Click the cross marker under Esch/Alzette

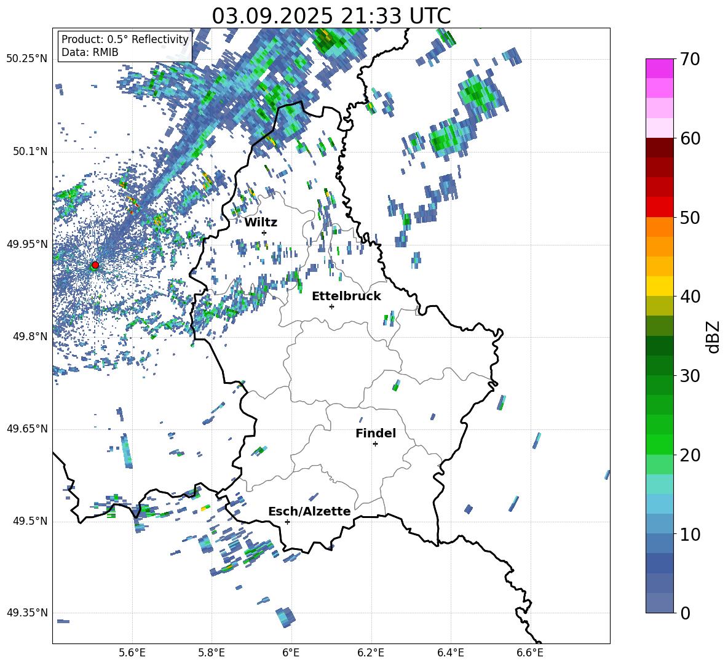click(x=287, y=522)
